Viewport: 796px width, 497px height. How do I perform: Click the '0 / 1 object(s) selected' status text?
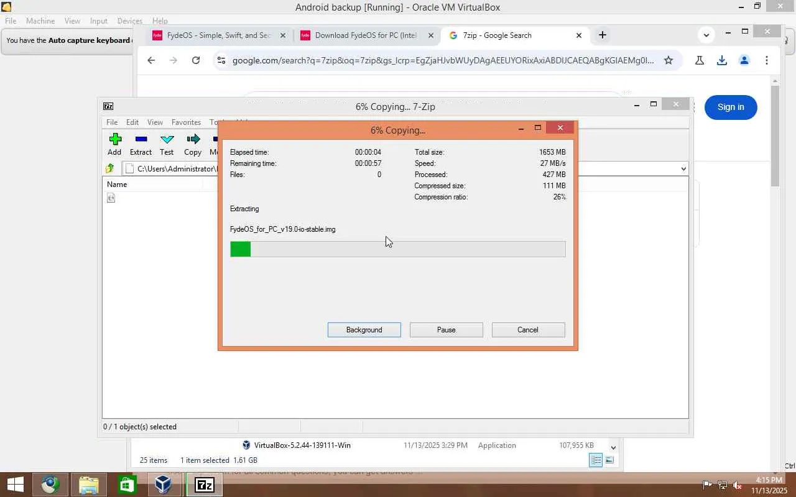(140, 427)
